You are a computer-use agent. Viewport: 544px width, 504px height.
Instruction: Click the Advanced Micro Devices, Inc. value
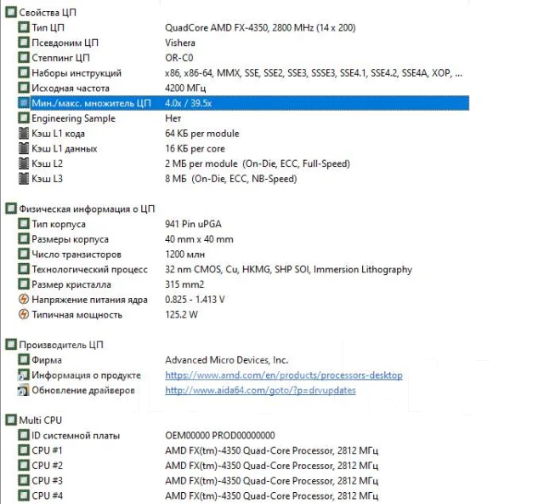pyautogui.click(x=227, y=360)
